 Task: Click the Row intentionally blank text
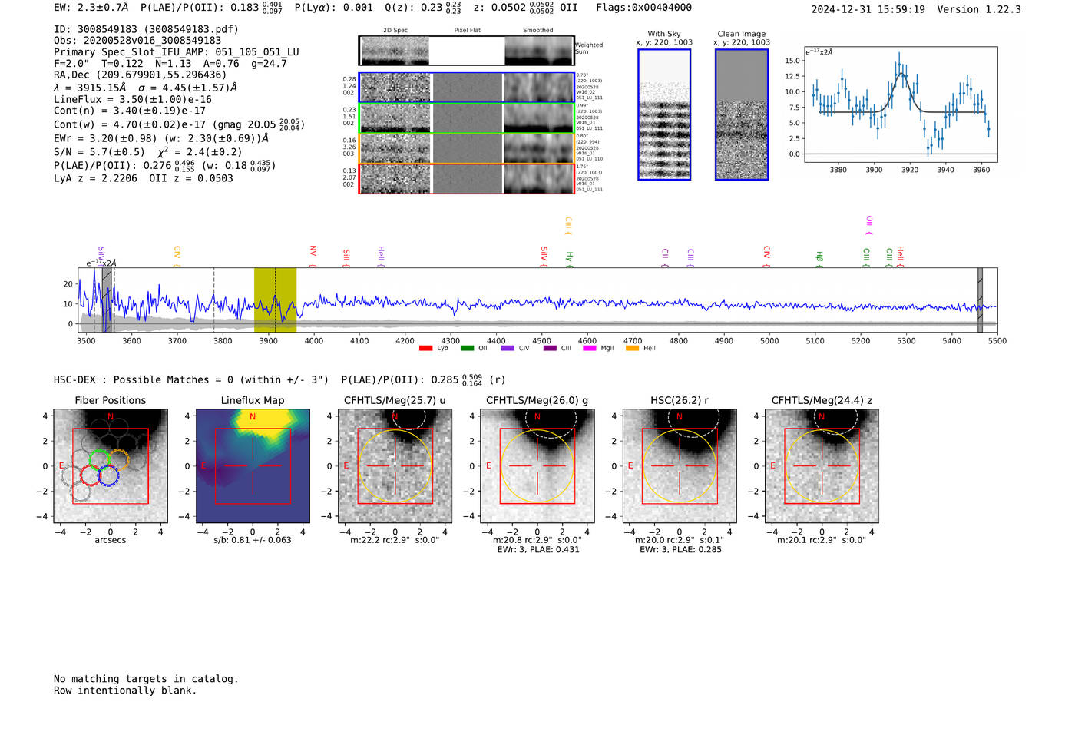tap(125, 691)
